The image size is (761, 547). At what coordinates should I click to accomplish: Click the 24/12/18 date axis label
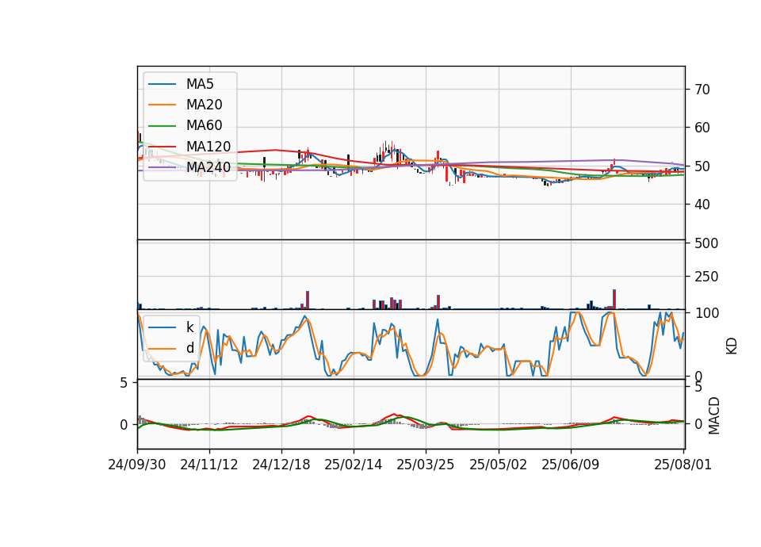(x=281, y=465)
